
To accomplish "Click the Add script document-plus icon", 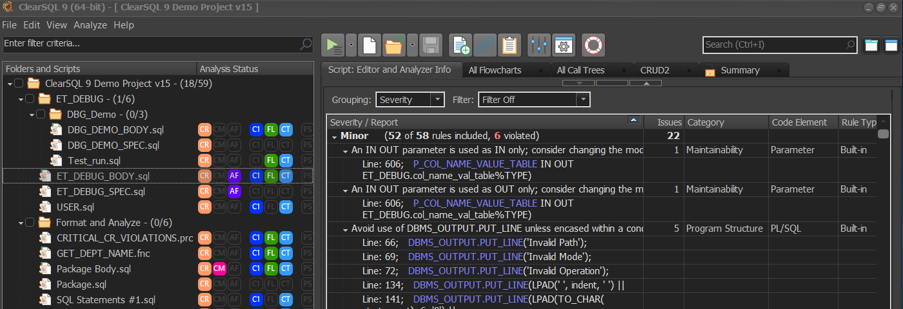I will [461, 45].
